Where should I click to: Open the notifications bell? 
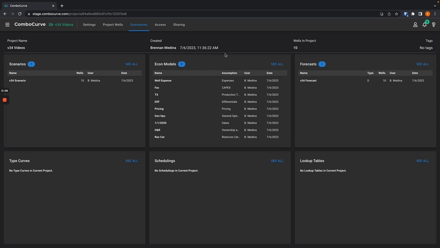pos(425,25)
